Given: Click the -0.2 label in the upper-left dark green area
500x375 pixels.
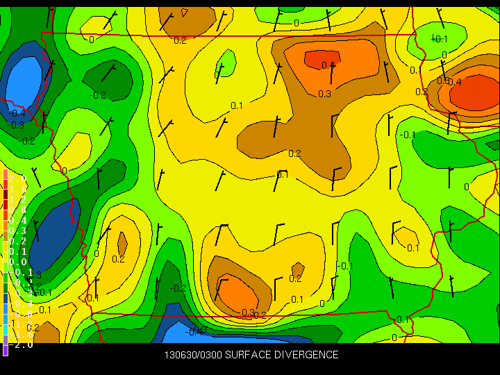Looking at the screenshot, I should tap(98, 95).
